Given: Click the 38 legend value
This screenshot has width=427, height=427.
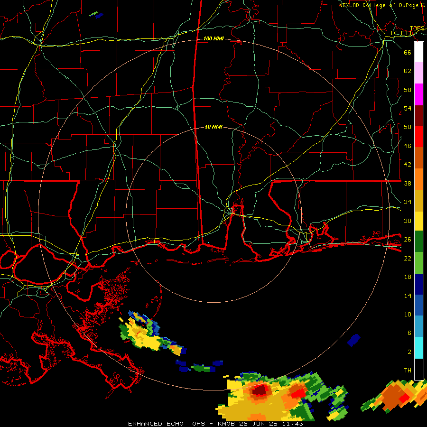Looking at the screenshot, I should click(x=408, y=183).
